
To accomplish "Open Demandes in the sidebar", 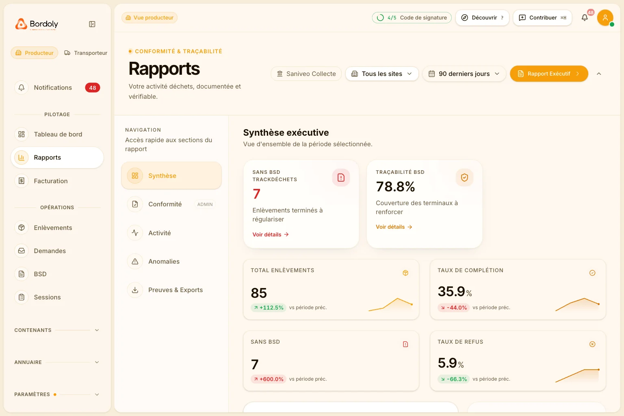I will pos(57,251).
